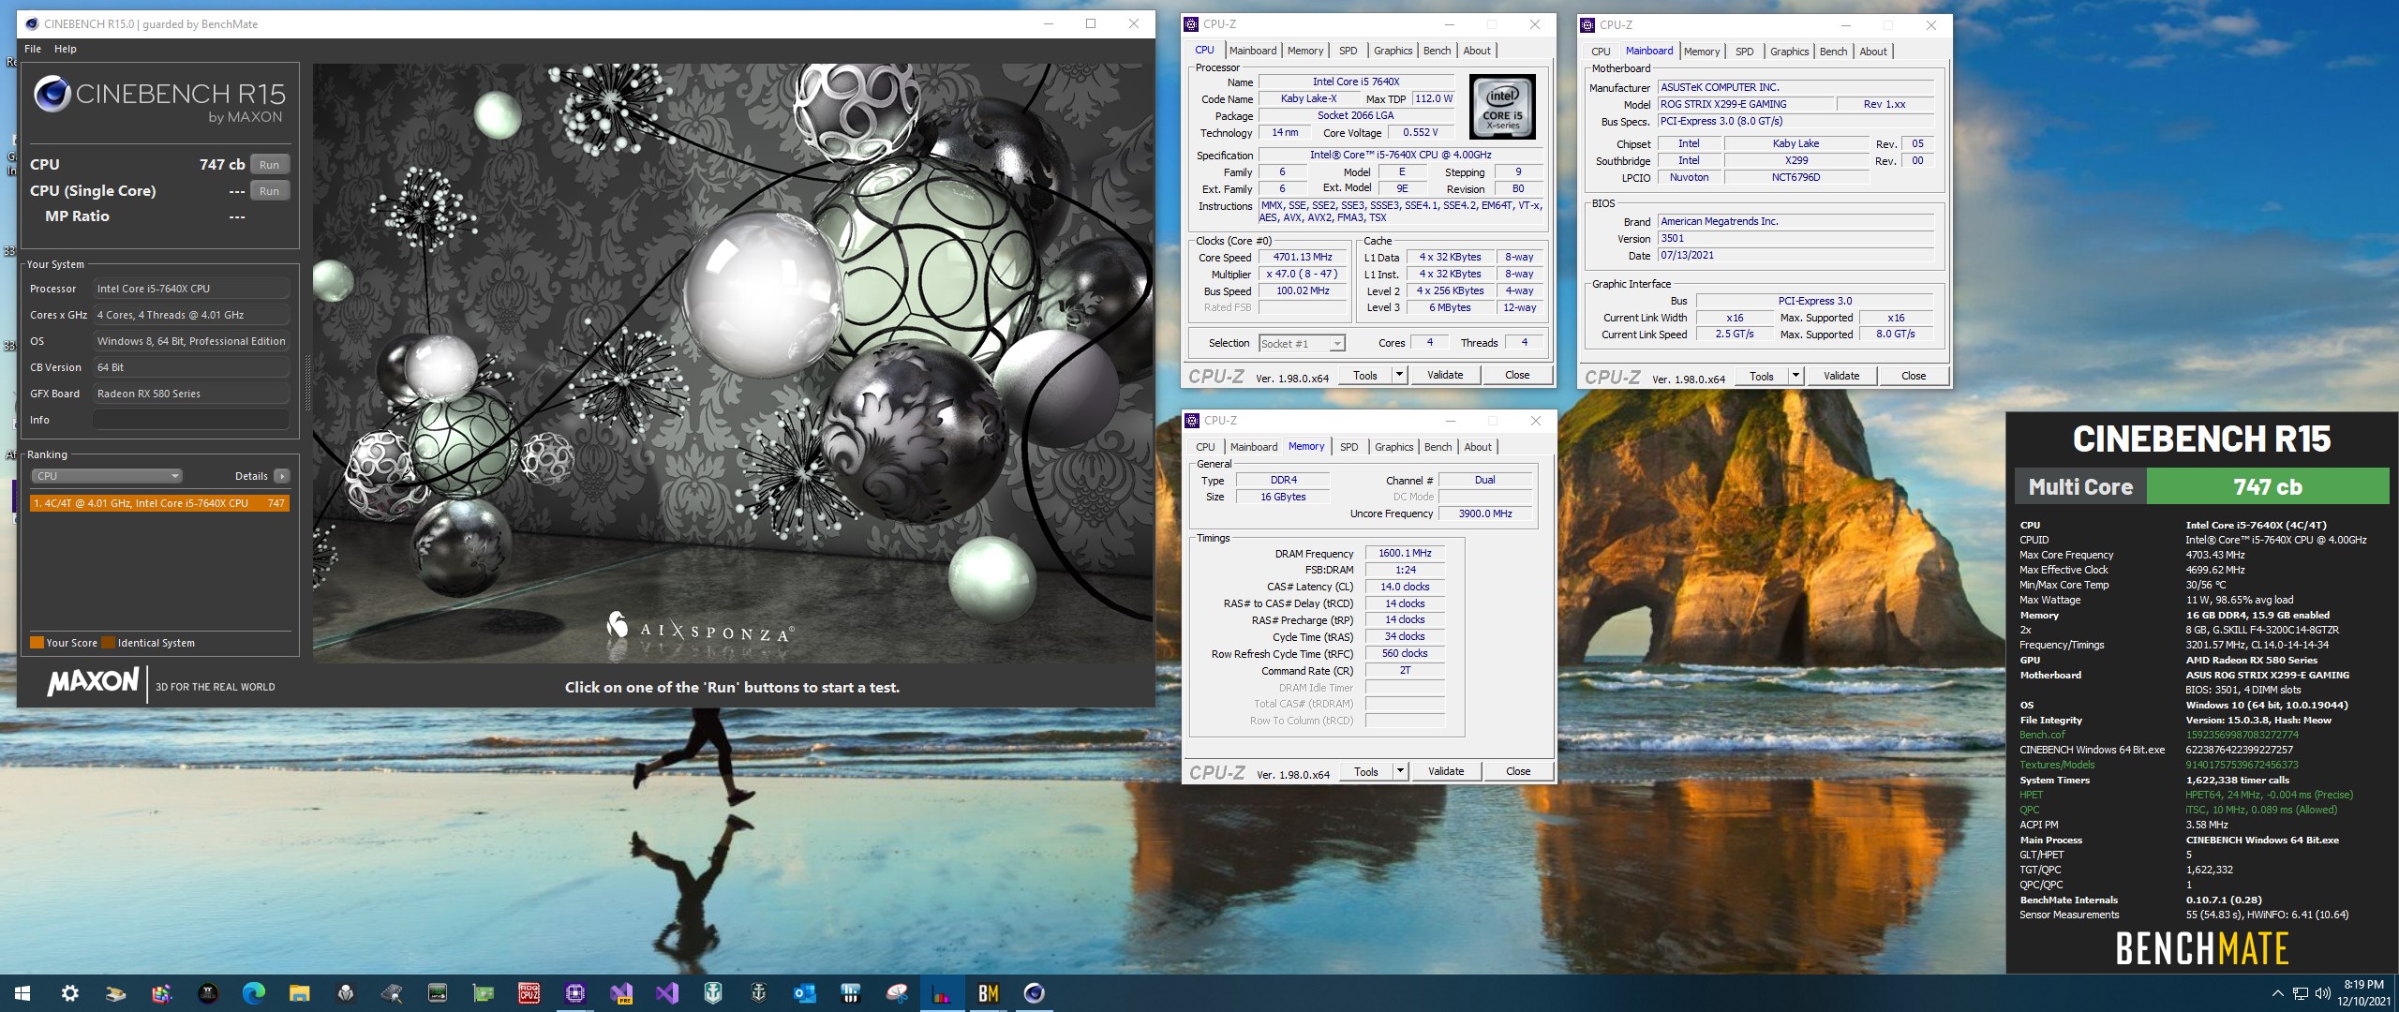Click the Close button in Mainboard CPU-Z window

coord(1914,376)
